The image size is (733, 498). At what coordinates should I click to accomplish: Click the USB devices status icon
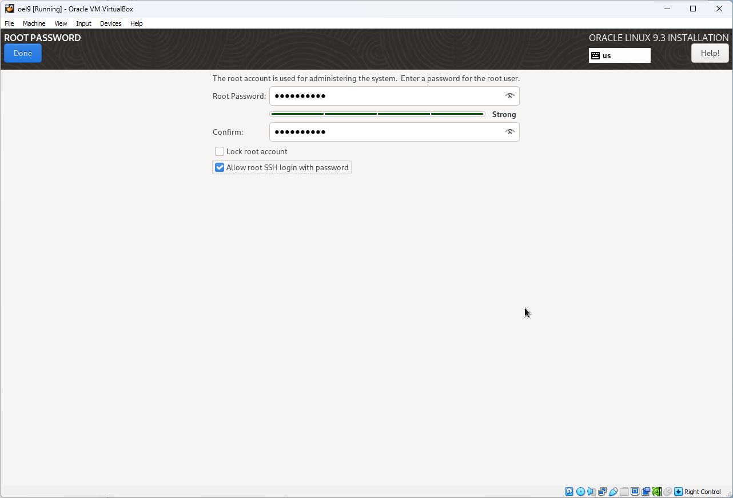coord(613,492)
